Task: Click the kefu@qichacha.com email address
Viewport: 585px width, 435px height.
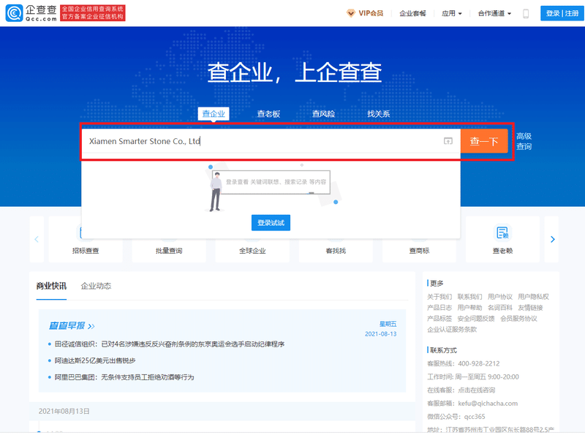Action: (x=488, y=404)
